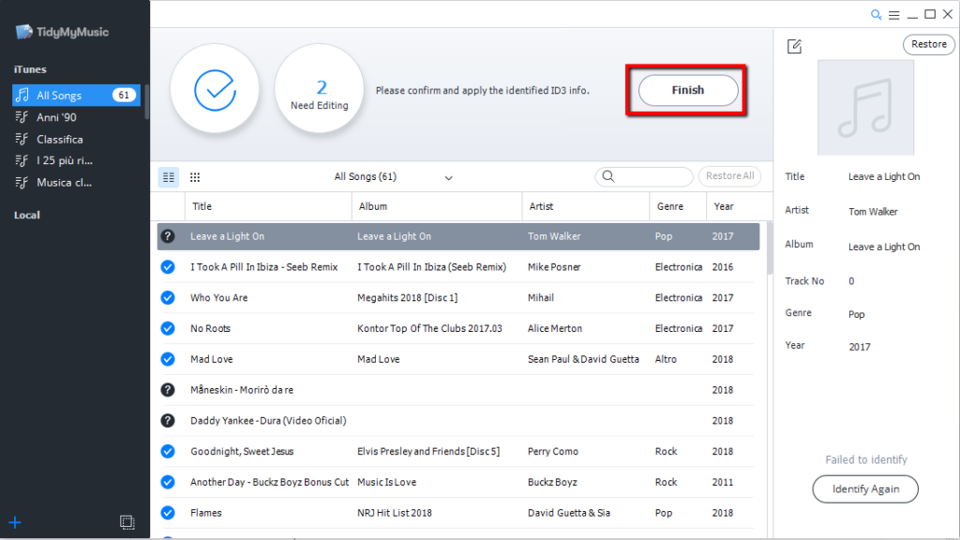Click album Kontor Top Of The Clubs 2017.03

(429, 328)
